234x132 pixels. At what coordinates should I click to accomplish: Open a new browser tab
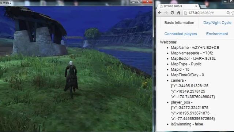click(203, 7)
